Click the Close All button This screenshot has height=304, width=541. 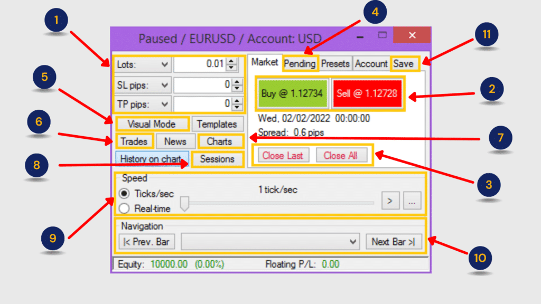tap(342, 155)
